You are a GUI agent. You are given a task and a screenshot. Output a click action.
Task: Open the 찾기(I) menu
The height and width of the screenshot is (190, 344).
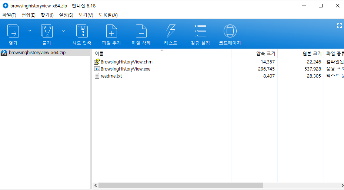[47, 15]
